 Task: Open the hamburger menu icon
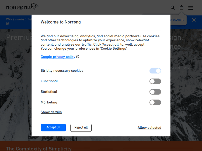click(x=190, y=8)
